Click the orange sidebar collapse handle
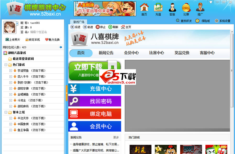The width and height of the screenshot is (235, 154). tap(67, 93)
